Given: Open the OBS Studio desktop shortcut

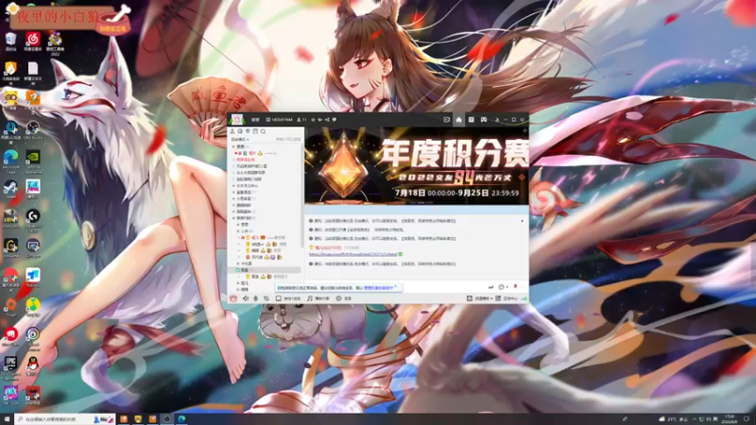Looking at the screenshot, I should [32, 130].
